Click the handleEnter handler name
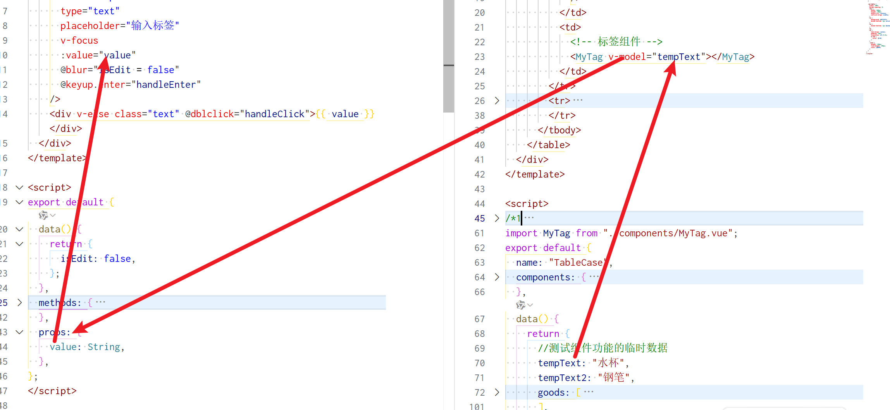 166,85
